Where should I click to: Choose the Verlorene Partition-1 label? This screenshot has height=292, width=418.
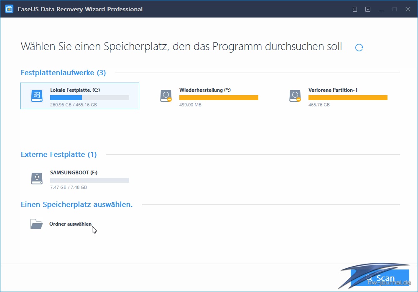333,90
